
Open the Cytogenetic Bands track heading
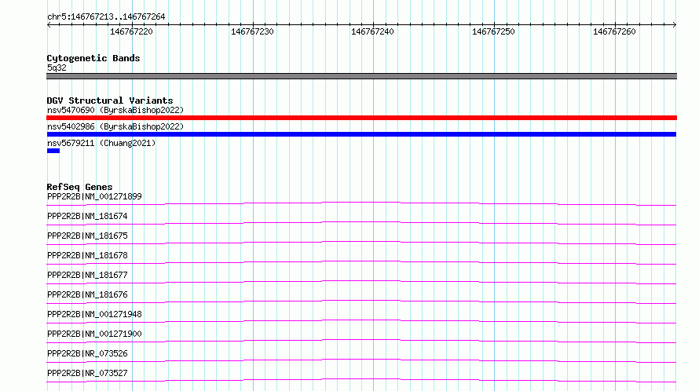click(x=93, y=58)
